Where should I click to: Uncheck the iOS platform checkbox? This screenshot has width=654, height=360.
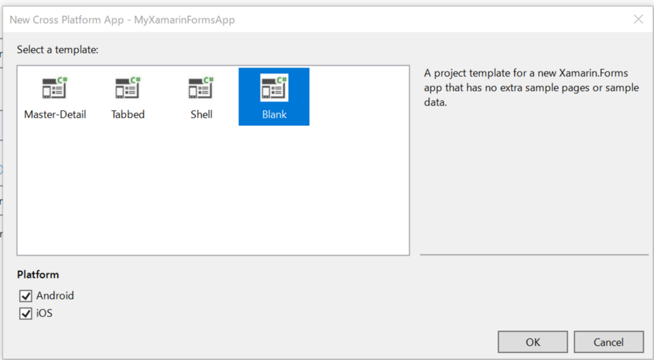click(x=26, y=314)
